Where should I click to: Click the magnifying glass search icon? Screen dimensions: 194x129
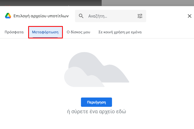tap(81, 16)
